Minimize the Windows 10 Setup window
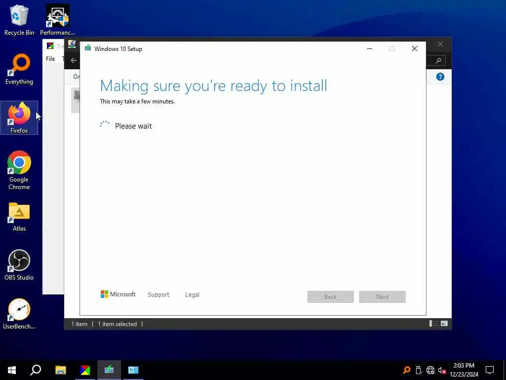The width and height of the screenshot is (506, 380). (370, 49)
